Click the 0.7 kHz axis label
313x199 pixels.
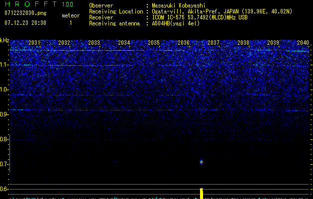tap(3, 164)
